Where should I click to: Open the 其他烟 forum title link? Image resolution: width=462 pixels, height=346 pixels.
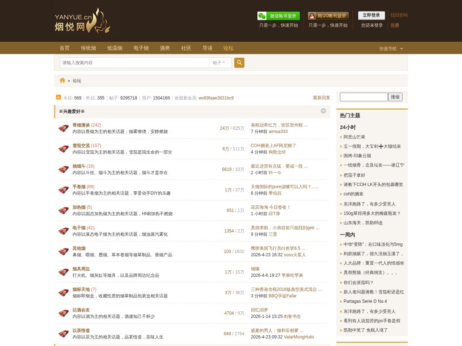pos(79,248)
